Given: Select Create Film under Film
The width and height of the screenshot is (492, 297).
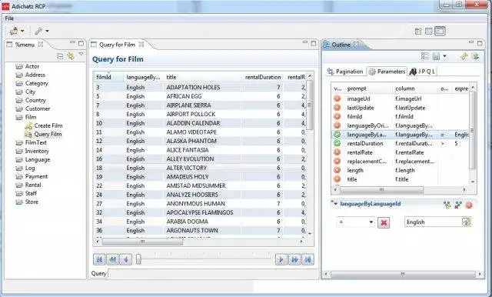Looking at the screenshot, I should click(48, 125).
